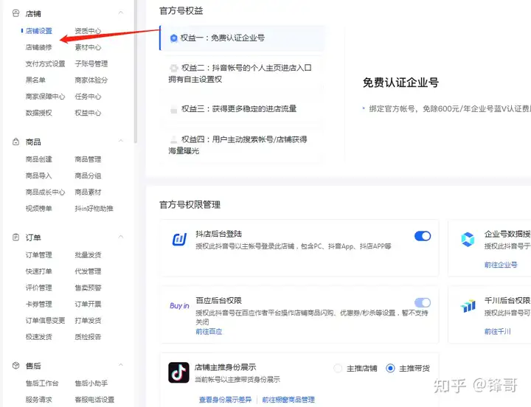Open 商品分组 menu item
The width and height of the screenshot is (531, 407).
(88, 175)
